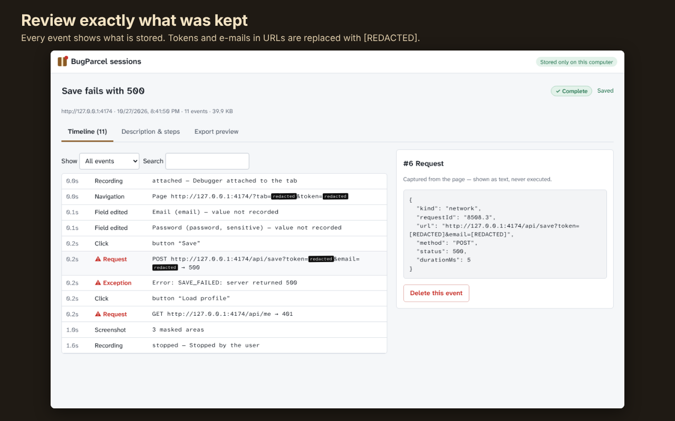This screenshot has width=675, height=421.
Task: Click the JSON event details code block
Action: coord(505,234)
